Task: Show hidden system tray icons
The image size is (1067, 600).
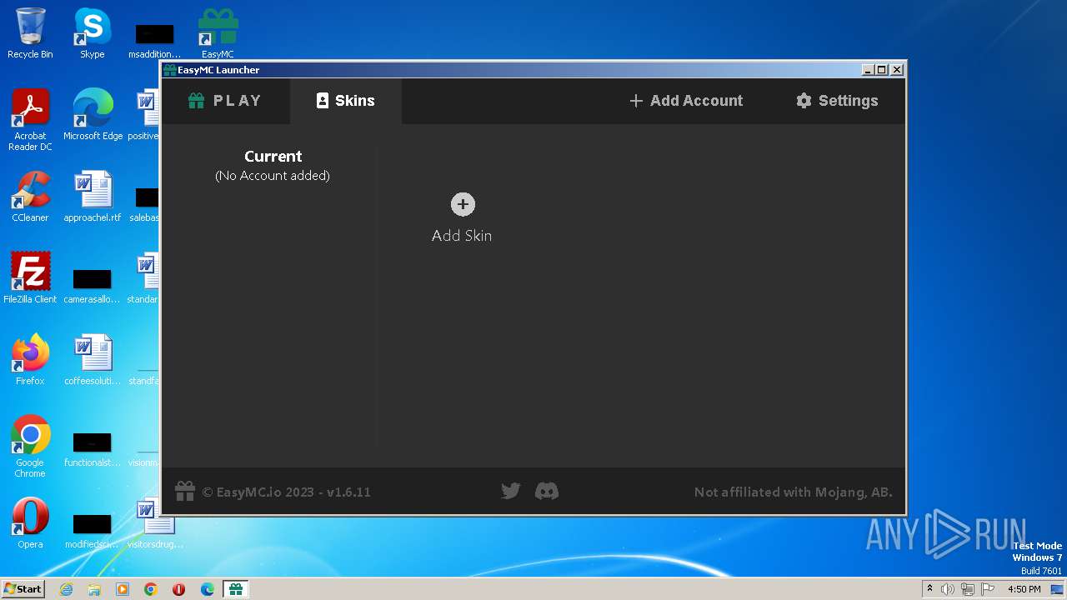Action: pyautogui.click(x=929, y=589)
